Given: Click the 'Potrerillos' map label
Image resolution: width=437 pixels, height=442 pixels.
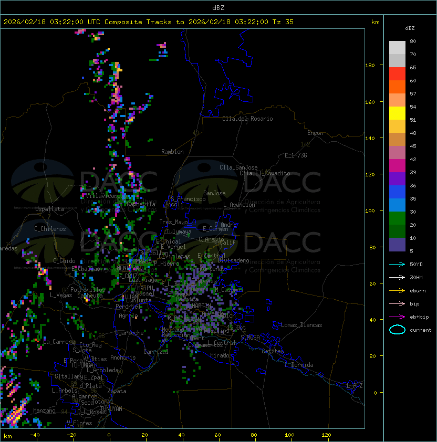Looking at the screenshot, I should [88, 290].
